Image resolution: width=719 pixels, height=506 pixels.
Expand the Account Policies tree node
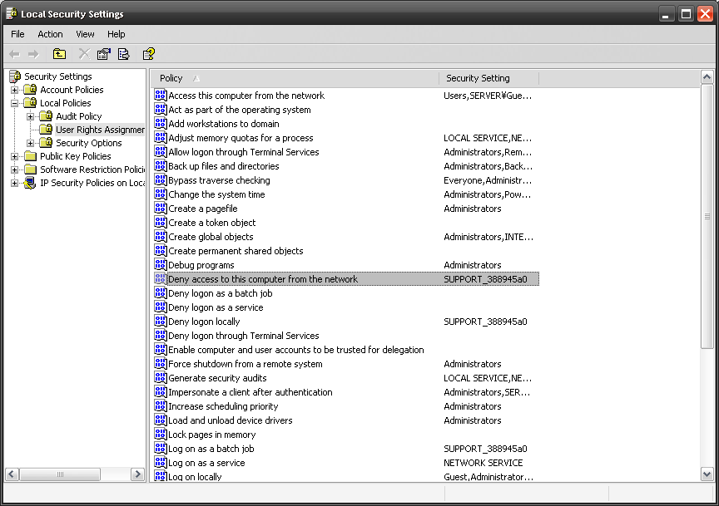15,90
